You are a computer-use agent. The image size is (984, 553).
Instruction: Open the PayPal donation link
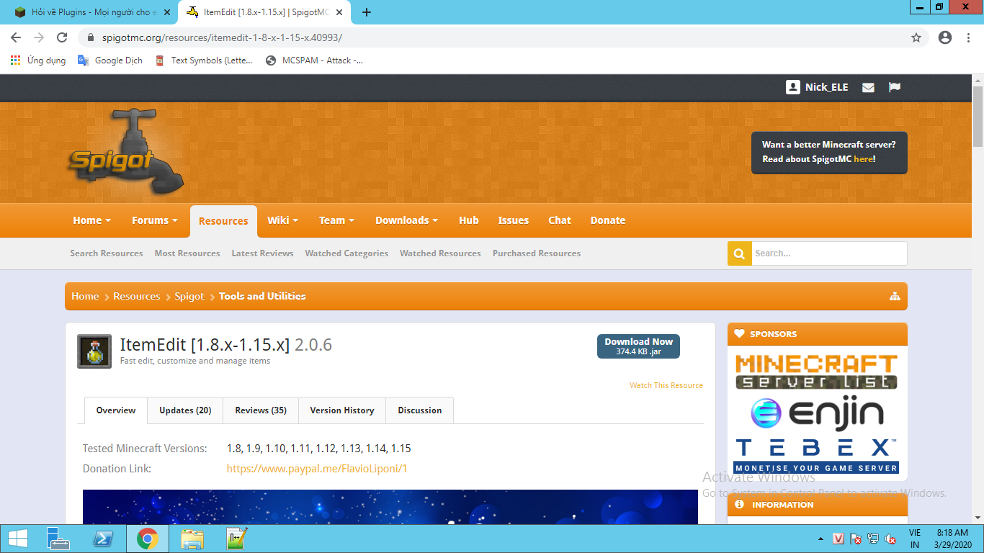coord(317,469)
